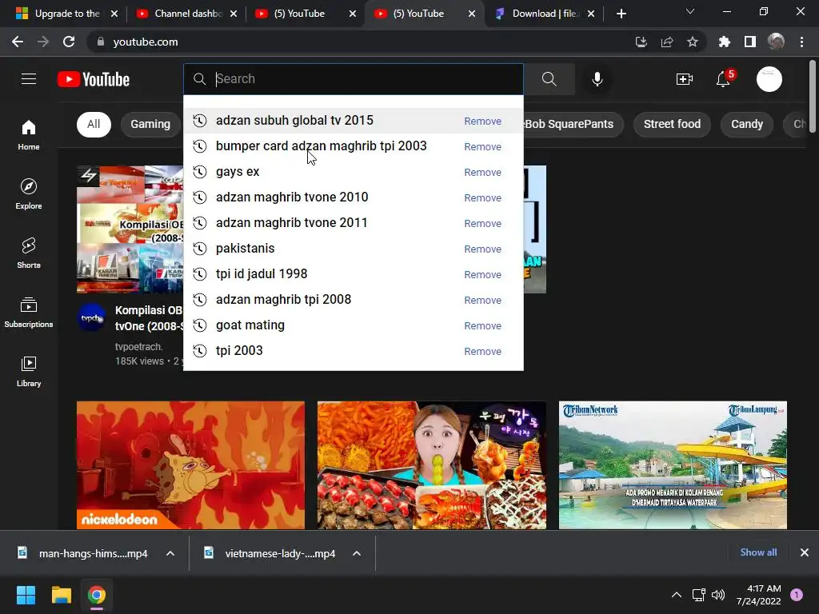Screen dimensions: 819x614
Task: Select the All filter chip
Action: pyautogui.click(x=94, y=124)
